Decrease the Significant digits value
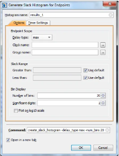The height and width of the screenshot is (156, 119). coord(103,104)
